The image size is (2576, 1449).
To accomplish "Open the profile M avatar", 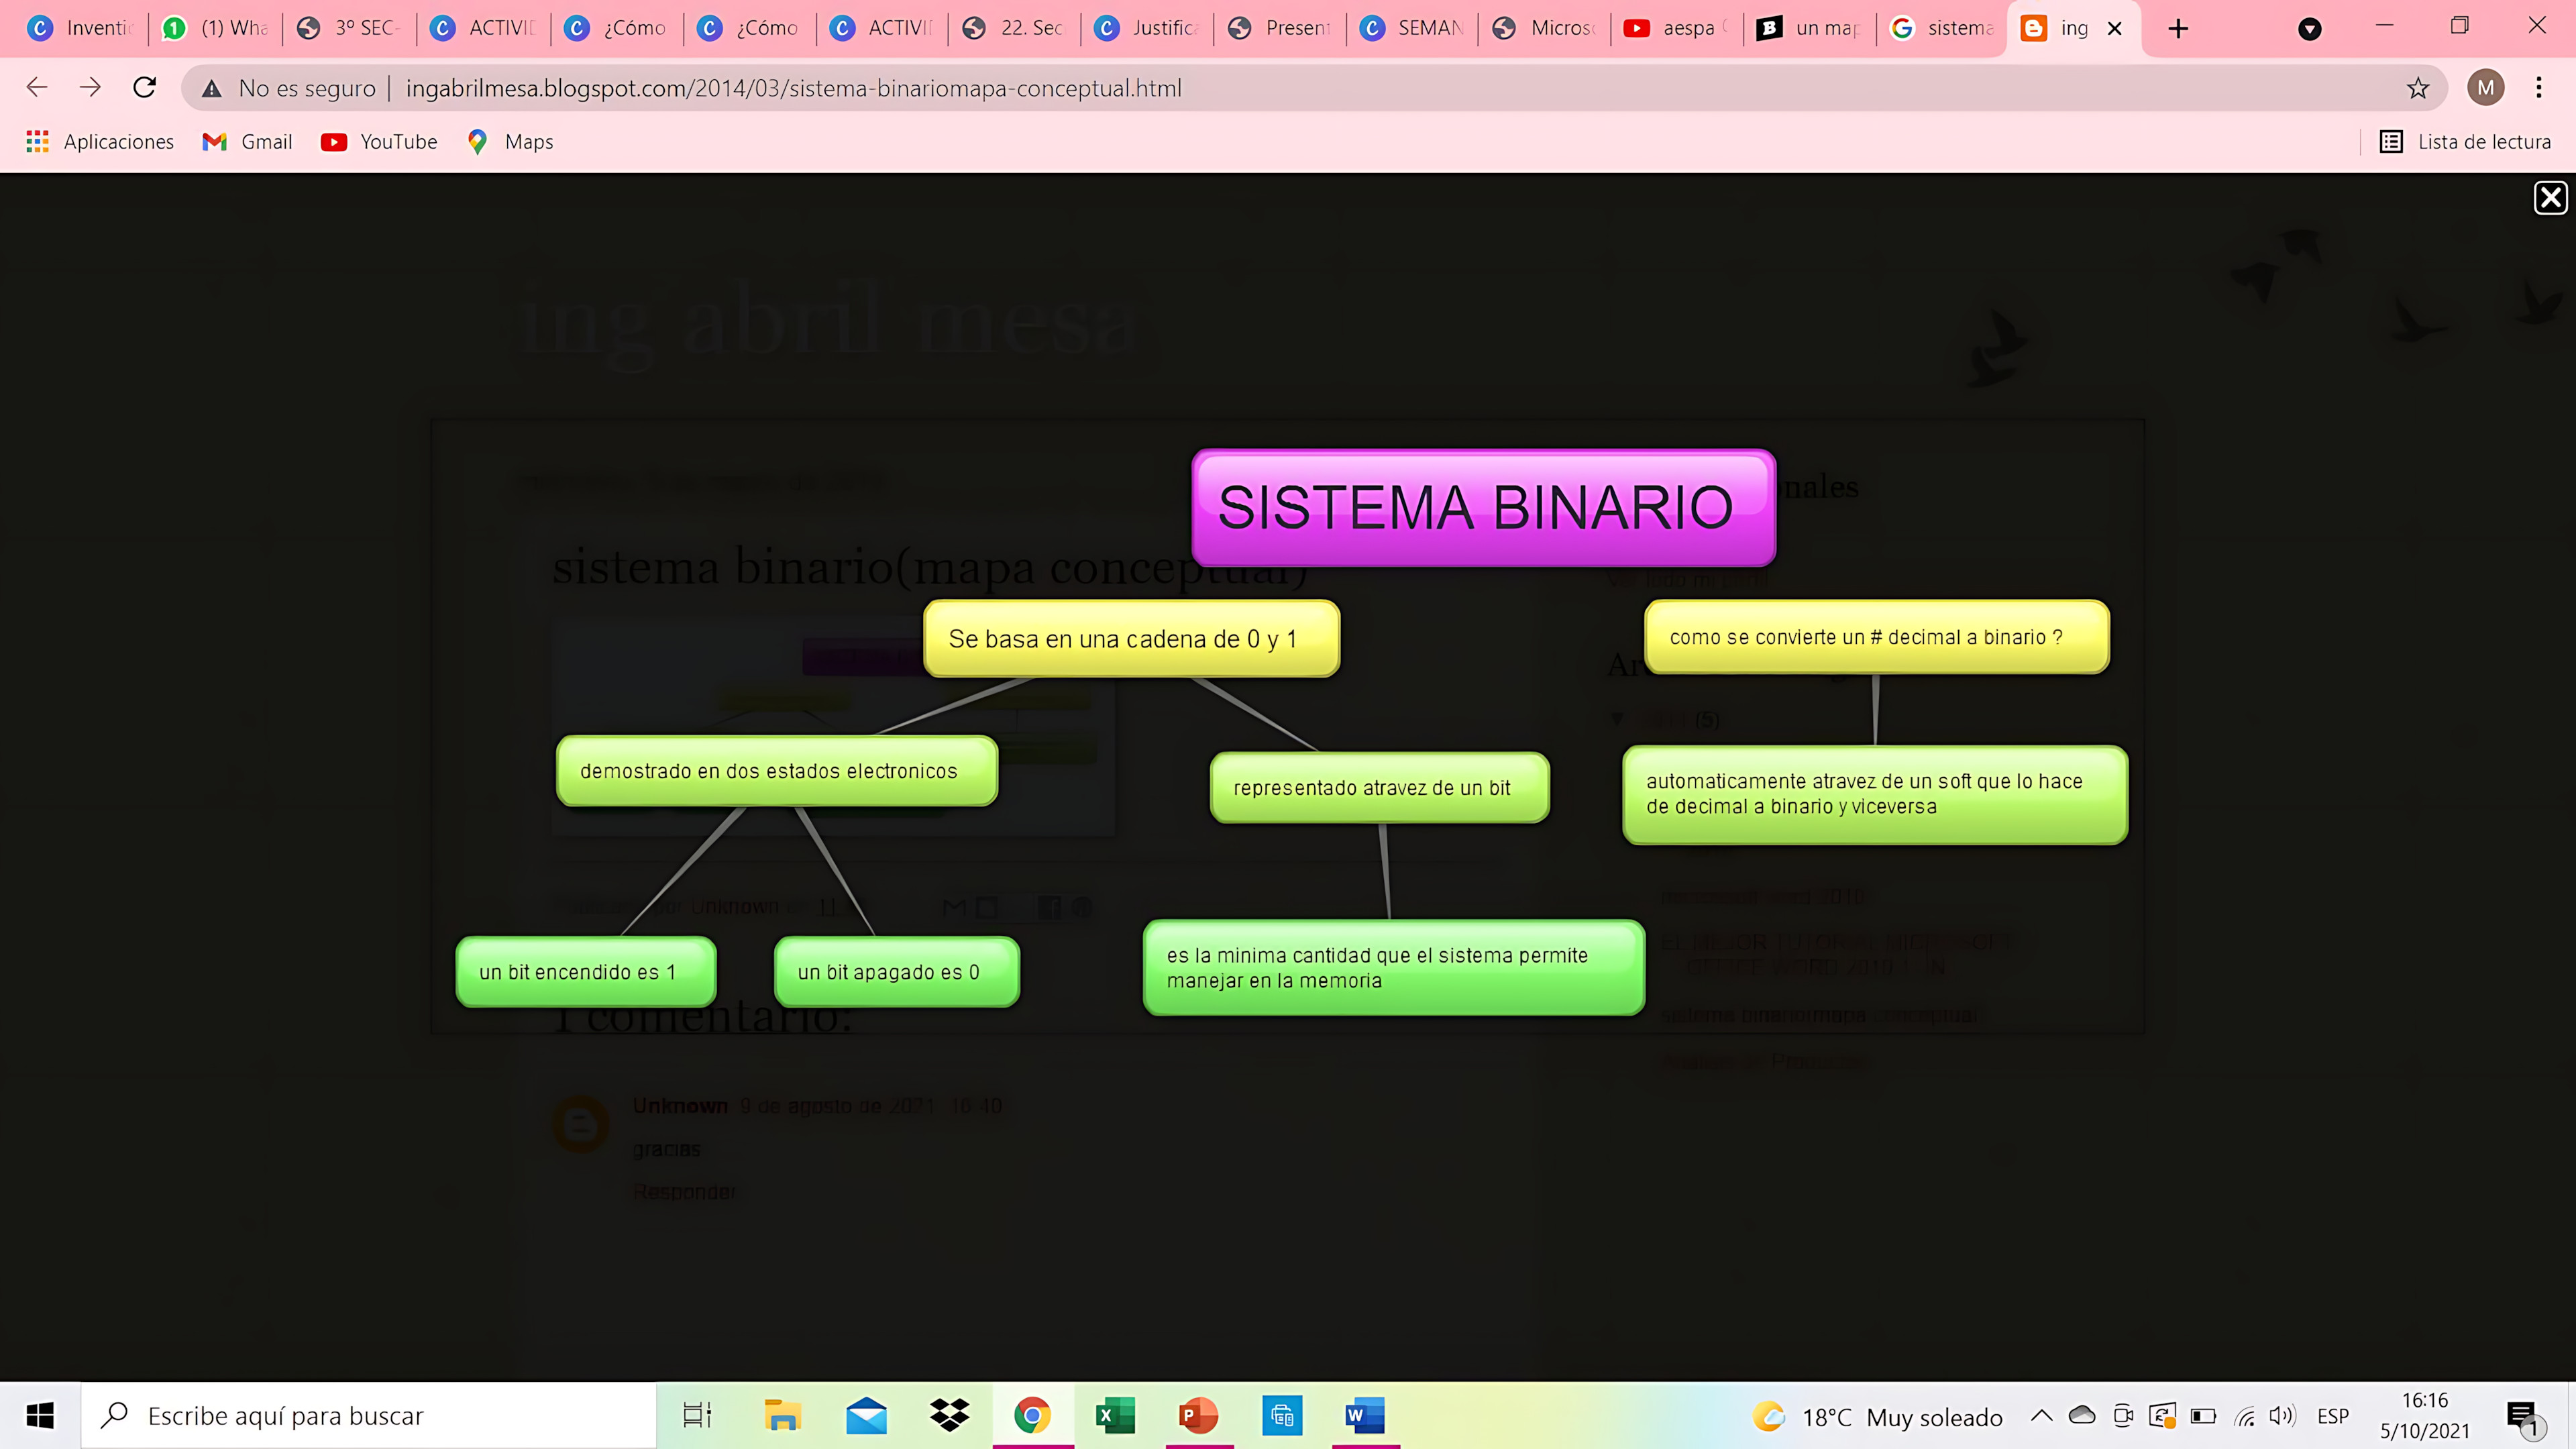I will tap(2485, 88).
